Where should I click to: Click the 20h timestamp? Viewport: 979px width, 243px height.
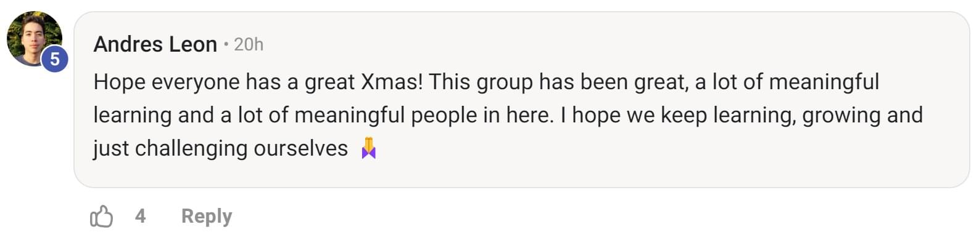point(249,44)
